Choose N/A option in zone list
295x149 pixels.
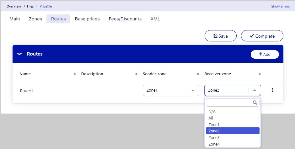[x=212, y=111]
